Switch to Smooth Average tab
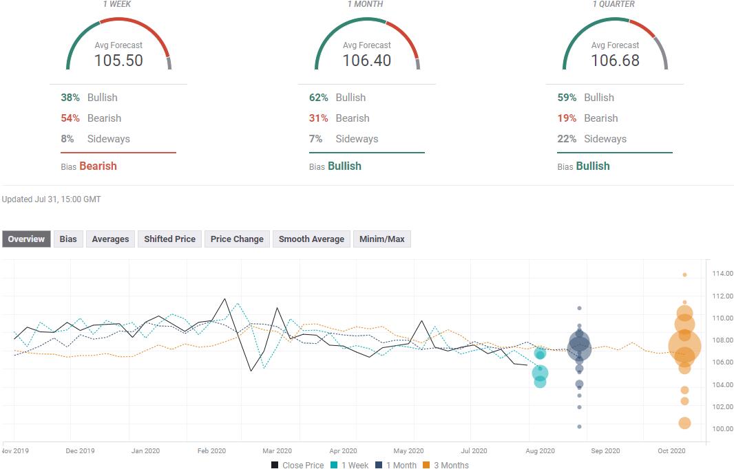Screen dimensions: 734x469 coord(311,239)
